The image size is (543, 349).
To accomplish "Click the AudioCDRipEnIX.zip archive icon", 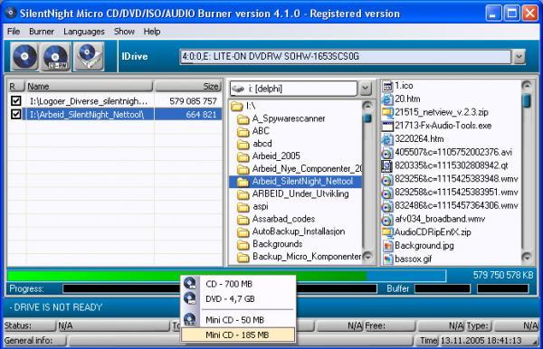I will tap(387, 232).
